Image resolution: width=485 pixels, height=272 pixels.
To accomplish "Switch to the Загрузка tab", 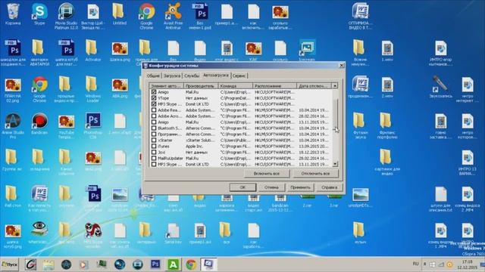I will (172, 76).
